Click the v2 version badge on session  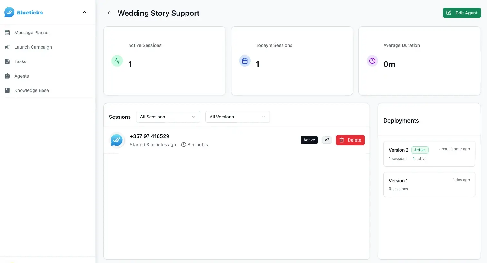327,140
